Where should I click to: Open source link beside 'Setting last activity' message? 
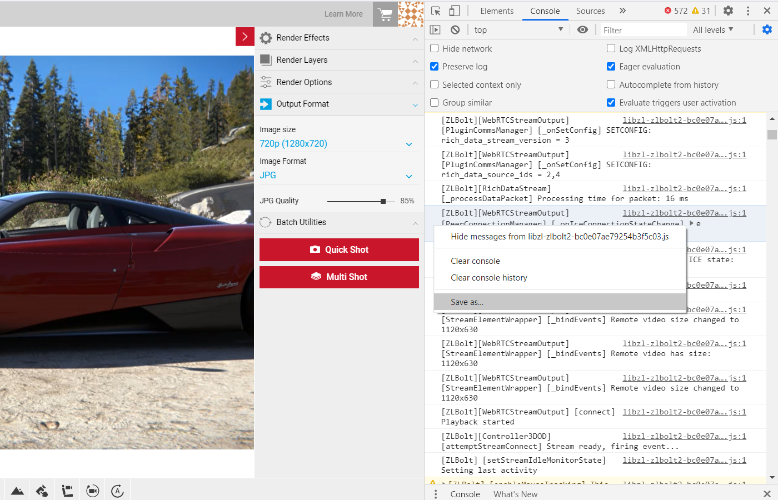684,460
